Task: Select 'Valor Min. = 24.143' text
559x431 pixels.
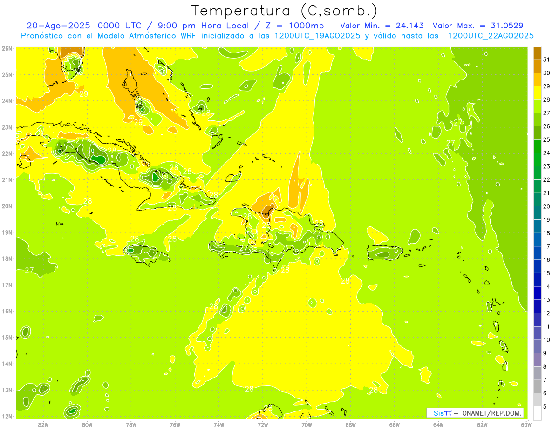Action: [382, 26]
